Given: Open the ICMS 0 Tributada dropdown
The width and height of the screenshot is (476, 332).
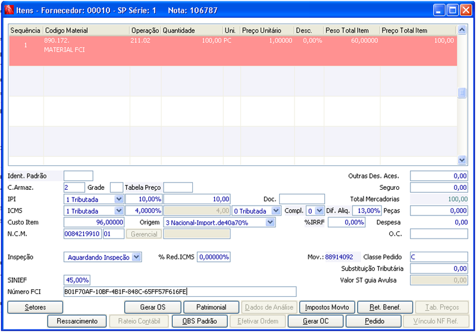Looking at the screenshot, I should tap(275, 211).
